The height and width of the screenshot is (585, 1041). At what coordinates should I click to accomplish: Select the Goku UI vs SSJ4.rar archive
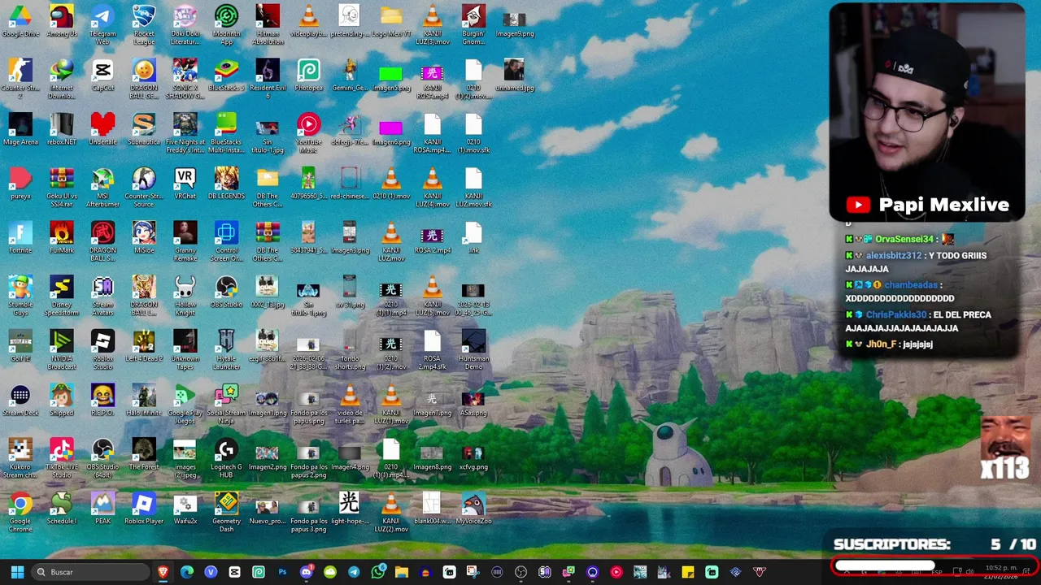[62, 188]
